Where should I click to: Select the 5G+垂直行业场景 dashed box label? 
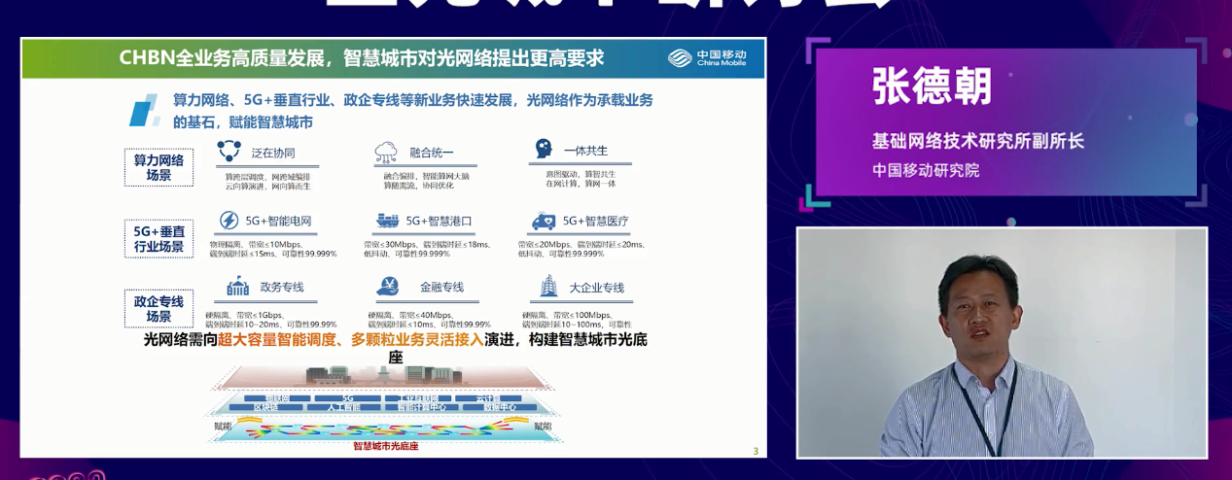tap(158, 238)
